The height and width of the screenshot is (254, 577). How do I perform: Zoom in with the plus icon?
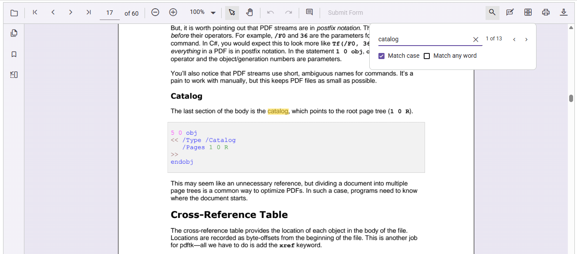(173, 13)
